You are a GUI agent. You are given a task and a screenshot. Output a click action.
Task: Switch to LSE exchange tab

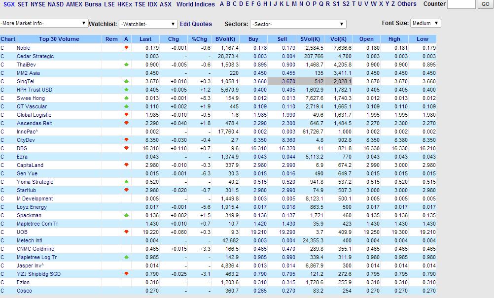tap(109, 4)
